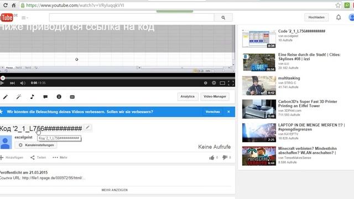
Task: Click the browser address bar URL
Action: click(x=75, y=5)
